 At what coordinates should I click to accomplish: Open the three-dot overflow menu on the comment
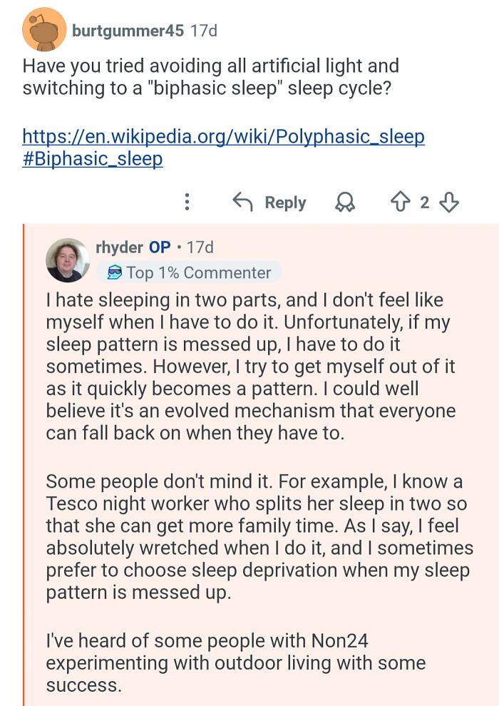coord(187,203)
